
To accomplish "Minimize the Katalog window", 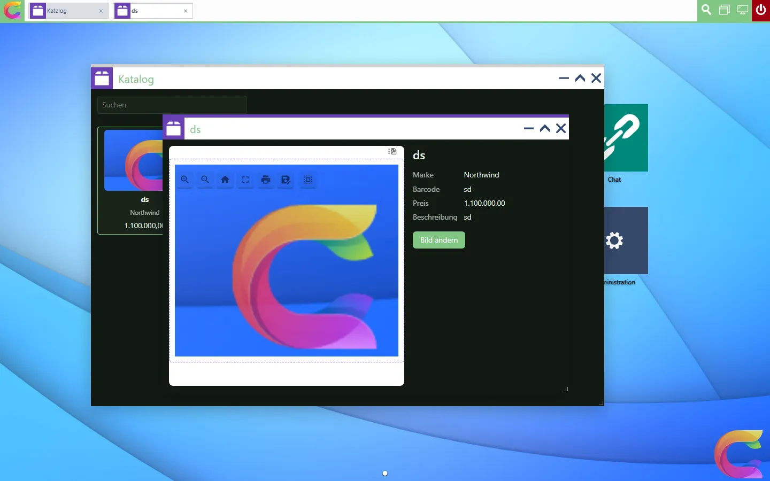I will point(564,78).
